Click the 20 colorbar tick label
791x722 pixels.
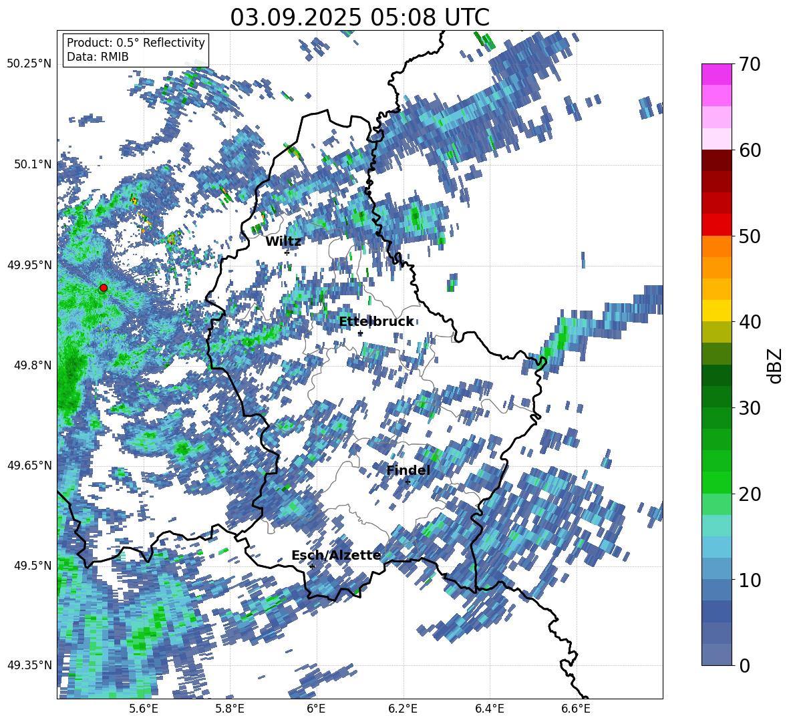(750, 494)
